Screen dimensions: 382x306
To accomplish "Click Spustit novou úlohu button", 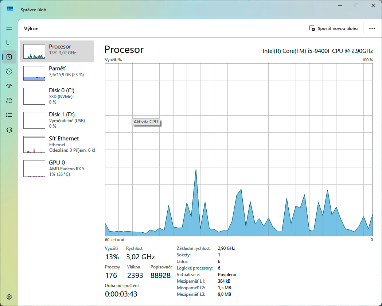I will [x=334, y=28].
